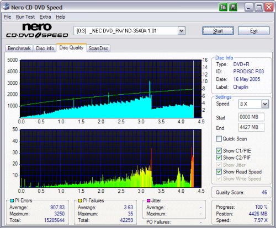Switch to the Benchmark tab

point(19,48)
